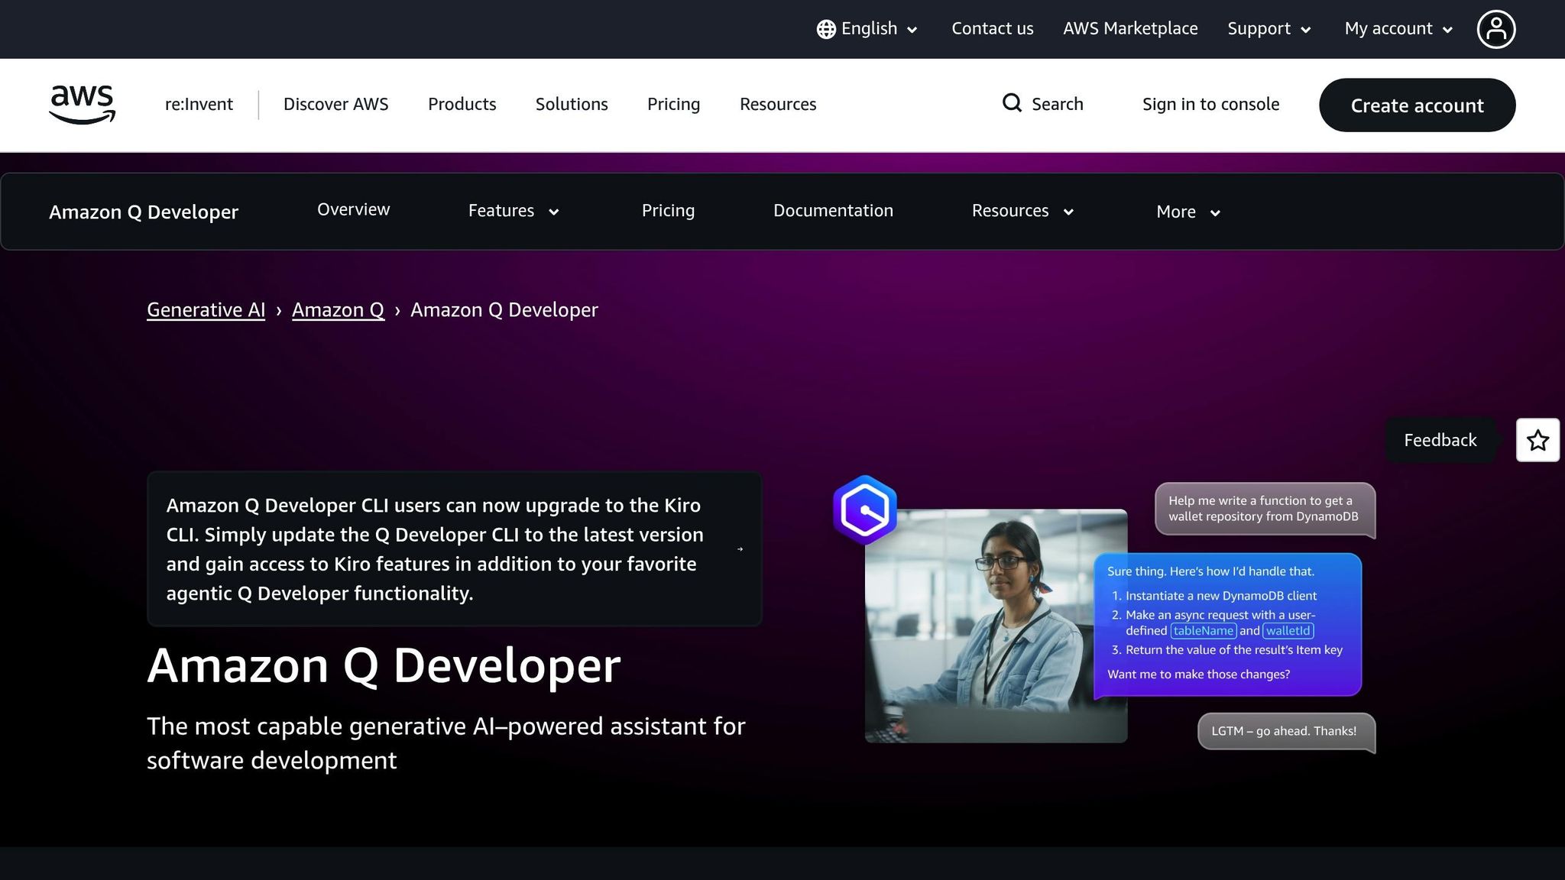Click the arrow on the Kiro CLI banner

coord(740,548)
